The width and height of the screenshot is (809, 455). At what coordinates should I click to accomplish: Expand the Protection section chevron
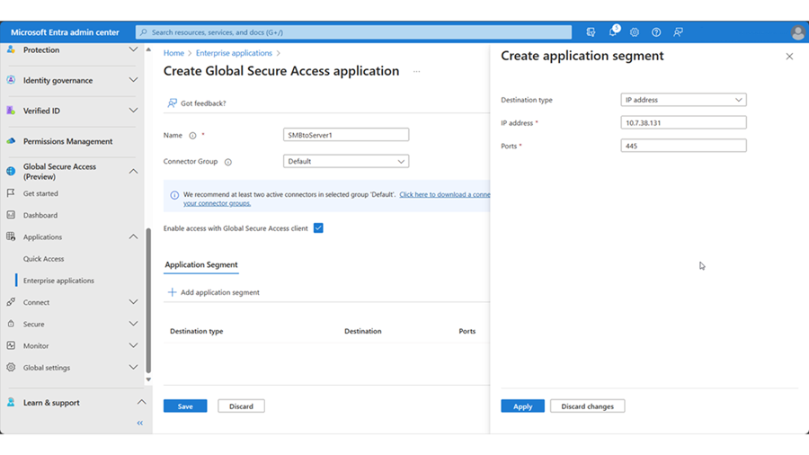(133, 49)
